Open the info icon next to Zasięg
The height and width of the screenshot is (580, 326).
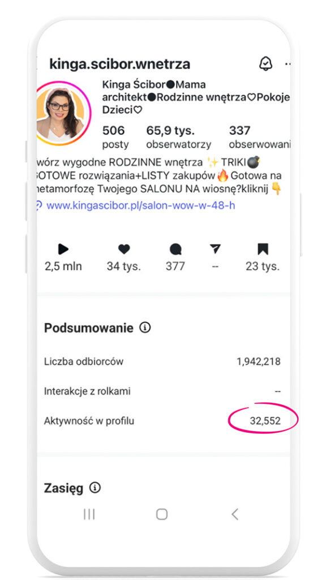[x=95, y=488]
